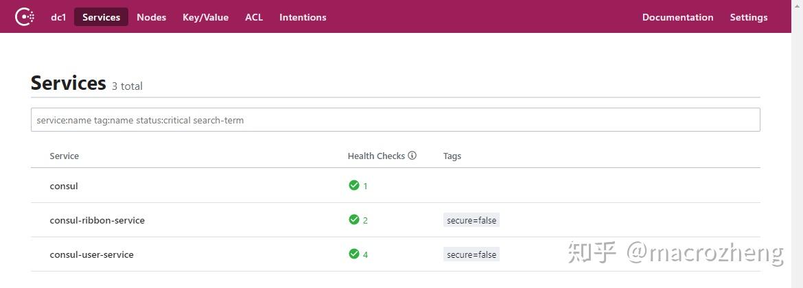
Task: Open the consul-user-service details
Action: tap(91, 254)
